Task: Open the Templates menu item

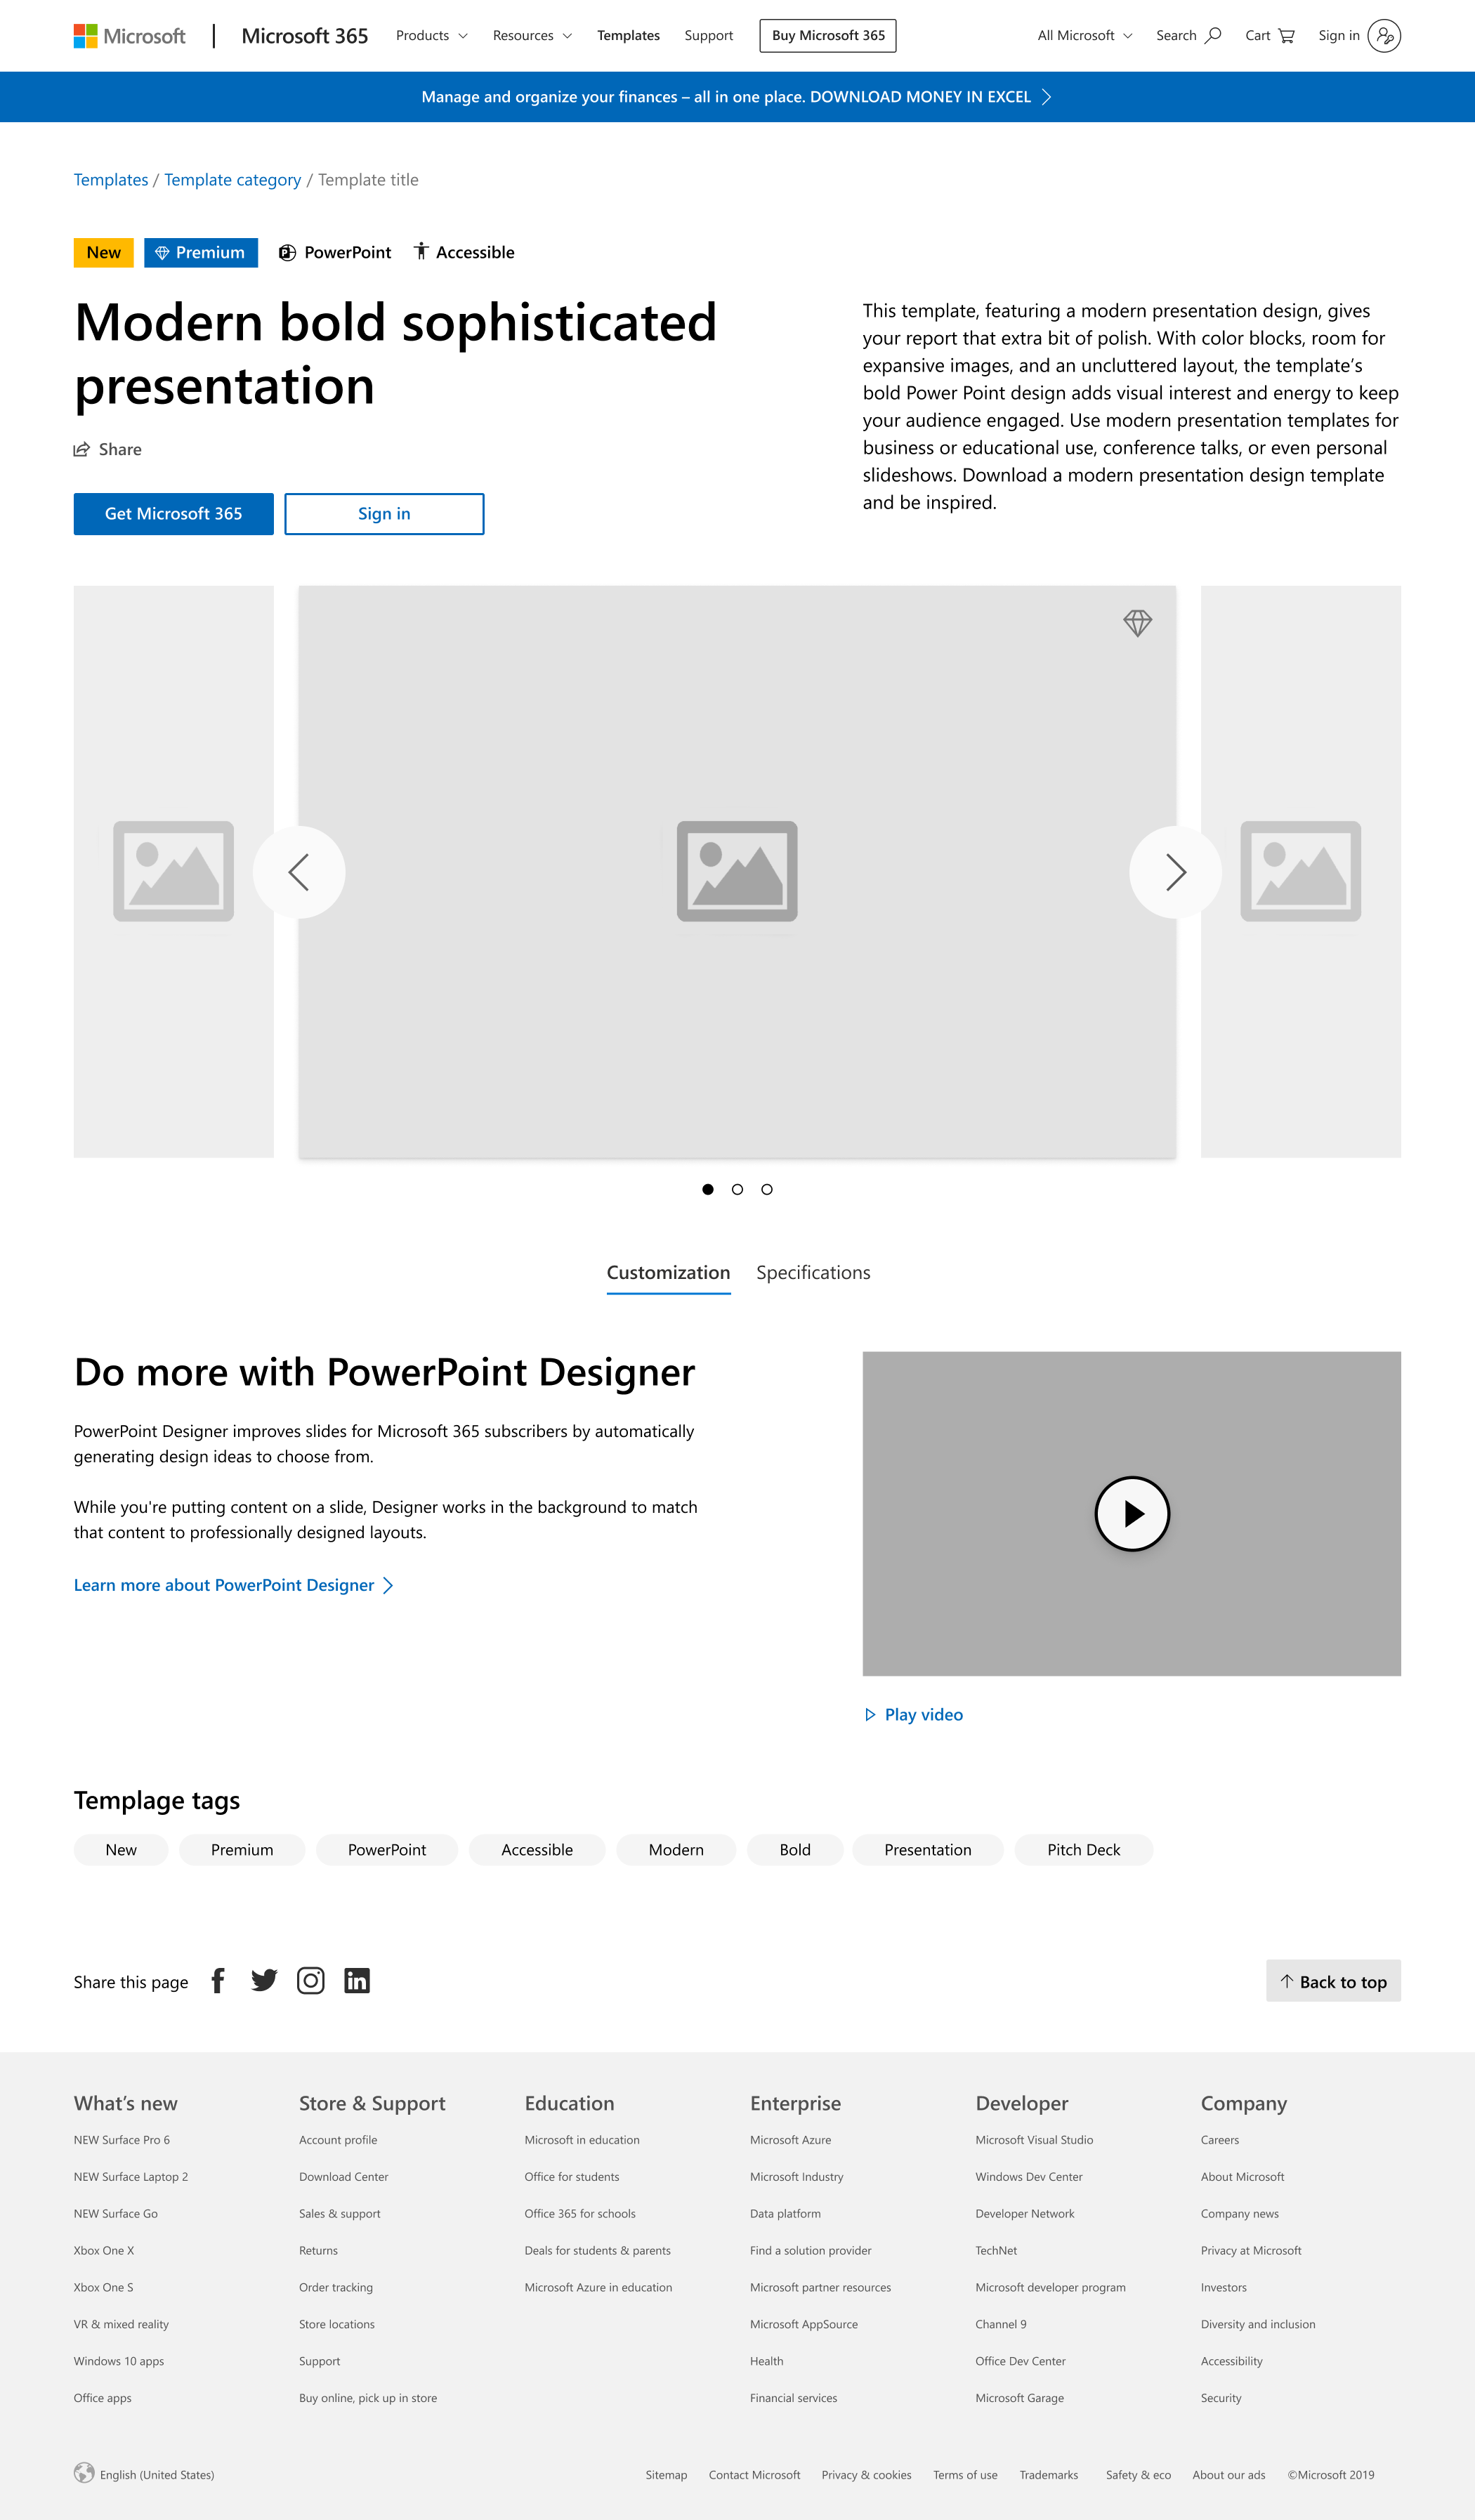Action: [628, 36]
